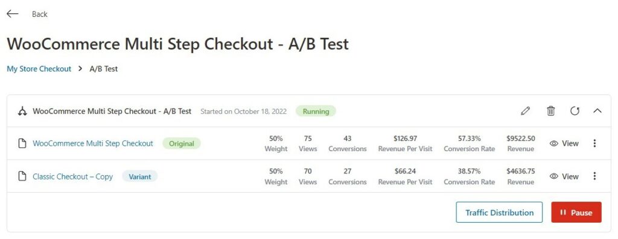Open WooCommerce Multi Step Checkout page link

pos(92,143)
